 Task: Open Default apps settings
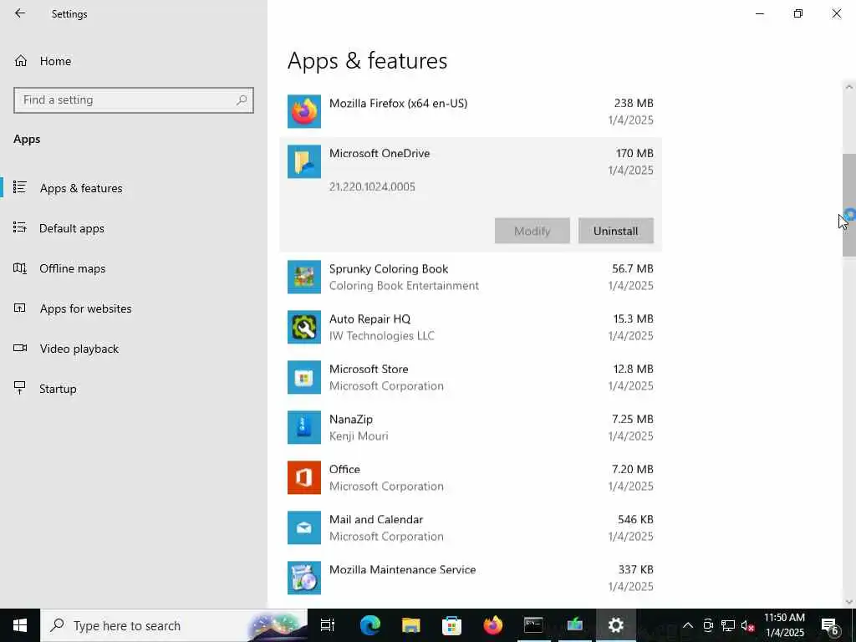(x=134, y=228)
